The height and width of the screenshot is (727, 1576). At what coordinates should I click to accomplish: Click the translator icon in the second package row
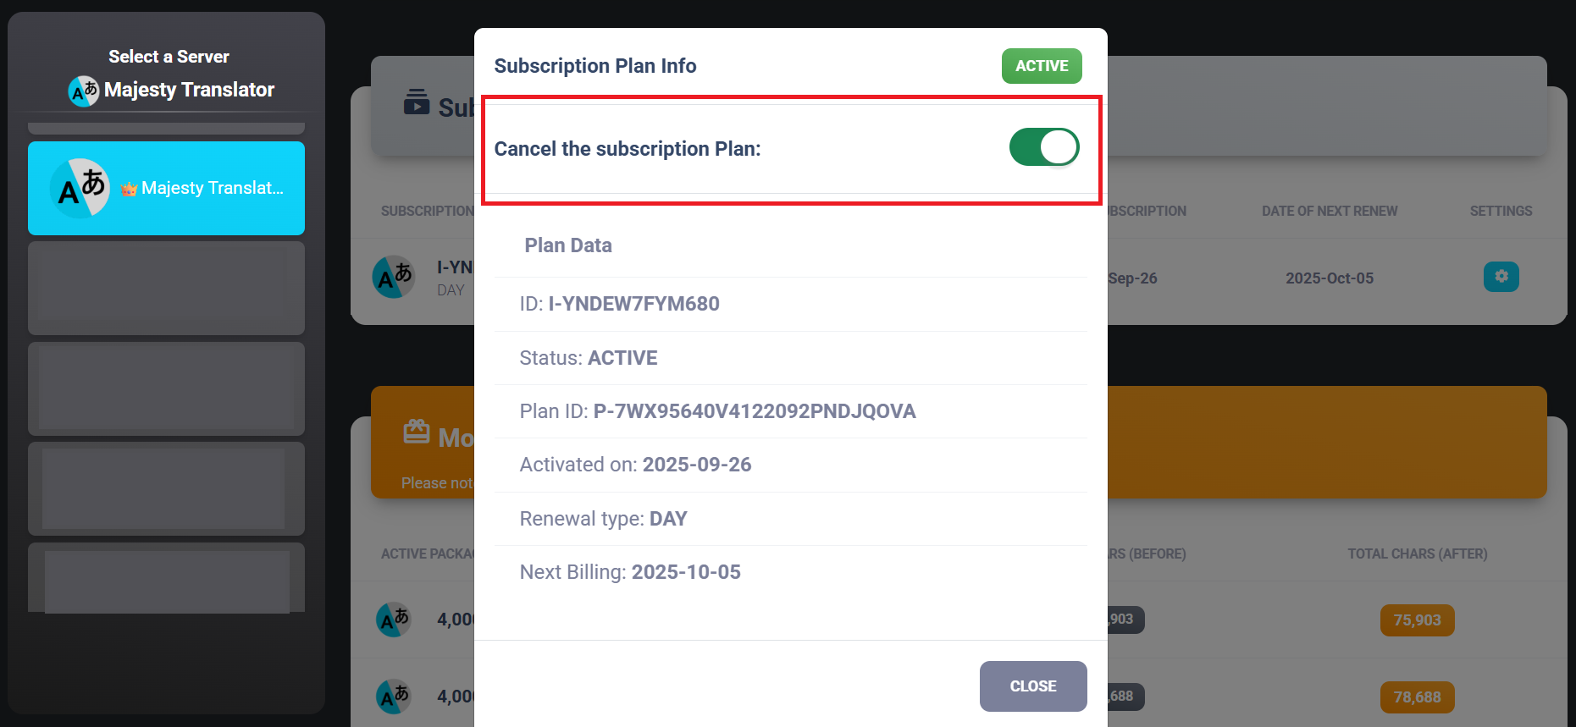[394, 697]
